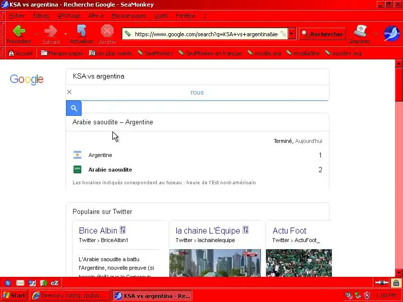Open Address Book from the component bar
Viewport: 403px width, 302px height.
[44, 283]
